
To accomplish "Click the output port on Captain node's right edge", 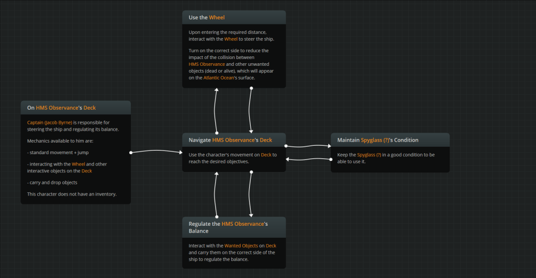I will (130, 153).
